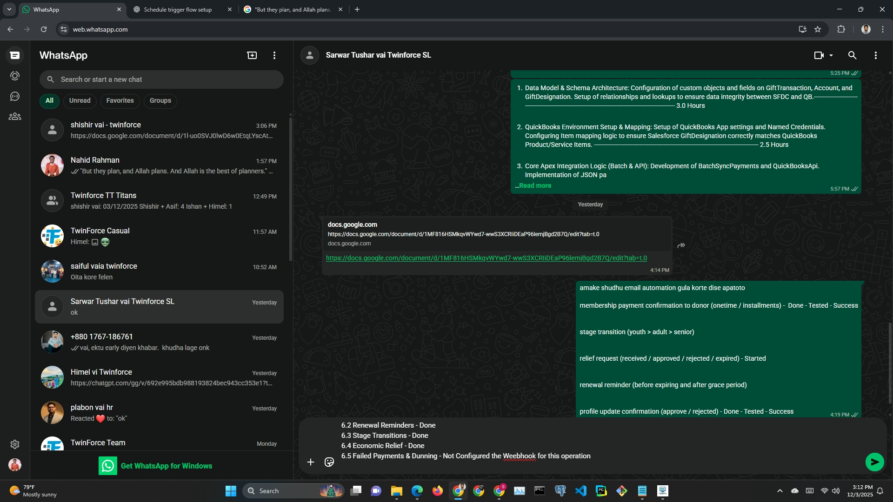
Task: Open the Status icon in left sidebar
Action: 15,76
